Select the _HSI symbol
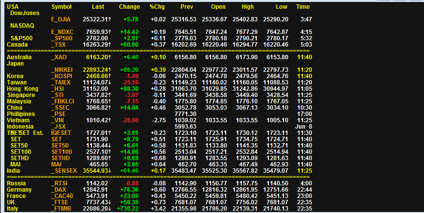The image size is (424, 213). click(x=57, y=89)
